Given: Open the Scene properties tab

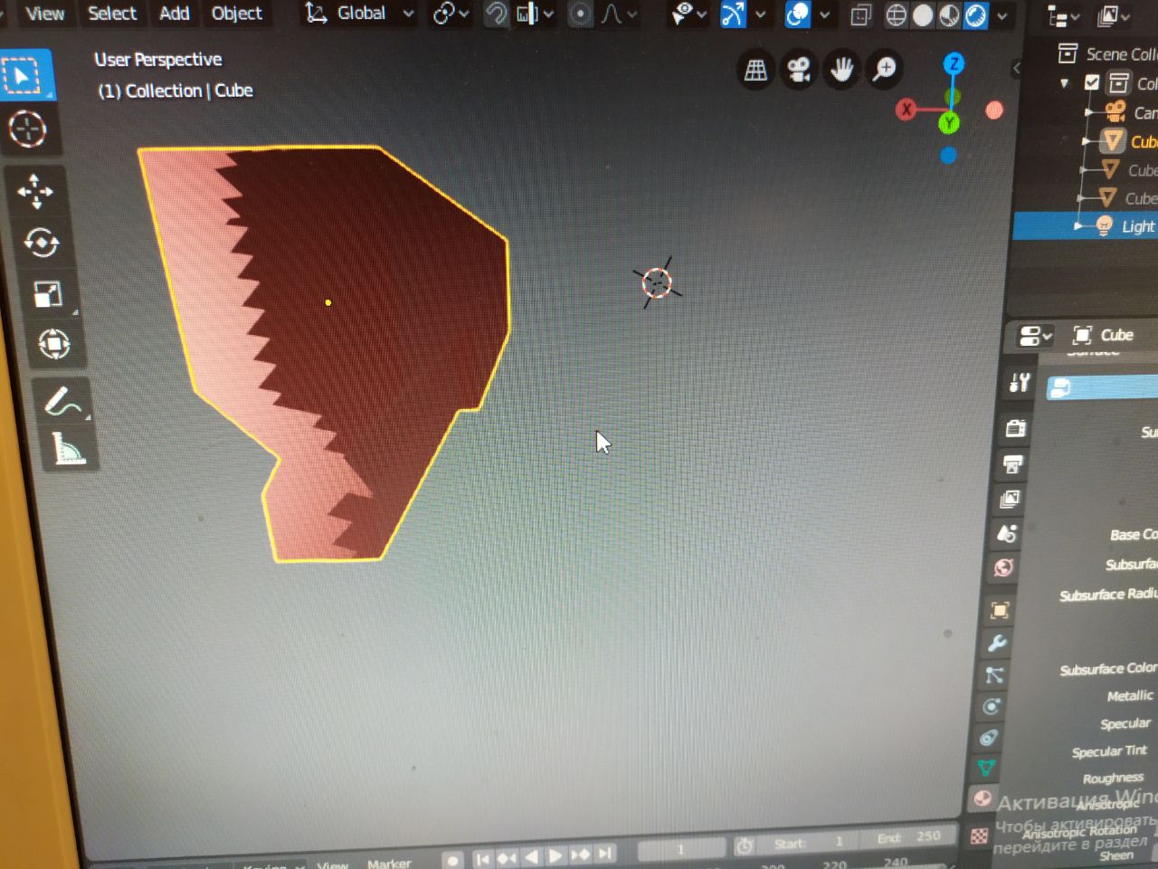Looking at the screenshot, I should pyautogui.click(x=1007, y=533).
